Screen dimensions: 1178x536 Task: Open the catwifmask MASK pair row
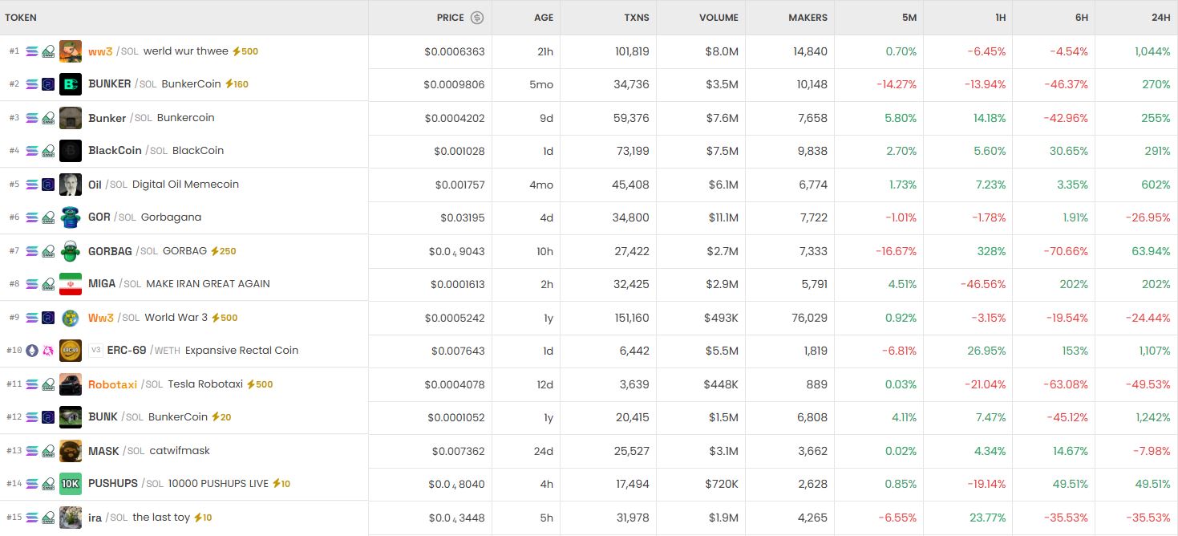(x=589, y=451)
